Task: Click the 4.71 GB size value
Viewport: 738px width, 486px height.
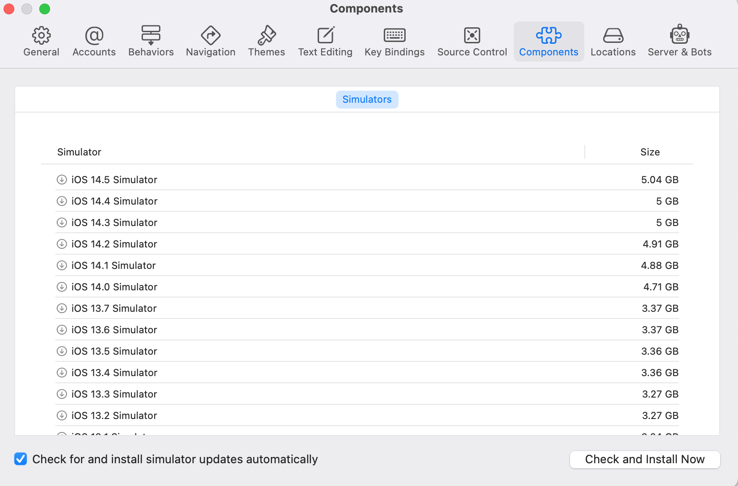Action: click(x=661, y=287)
